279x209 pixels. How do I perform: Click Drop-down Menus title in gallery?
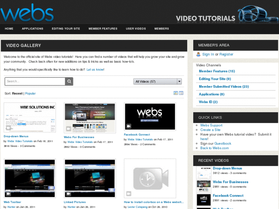pyautogui.click(x=16, y=136)
